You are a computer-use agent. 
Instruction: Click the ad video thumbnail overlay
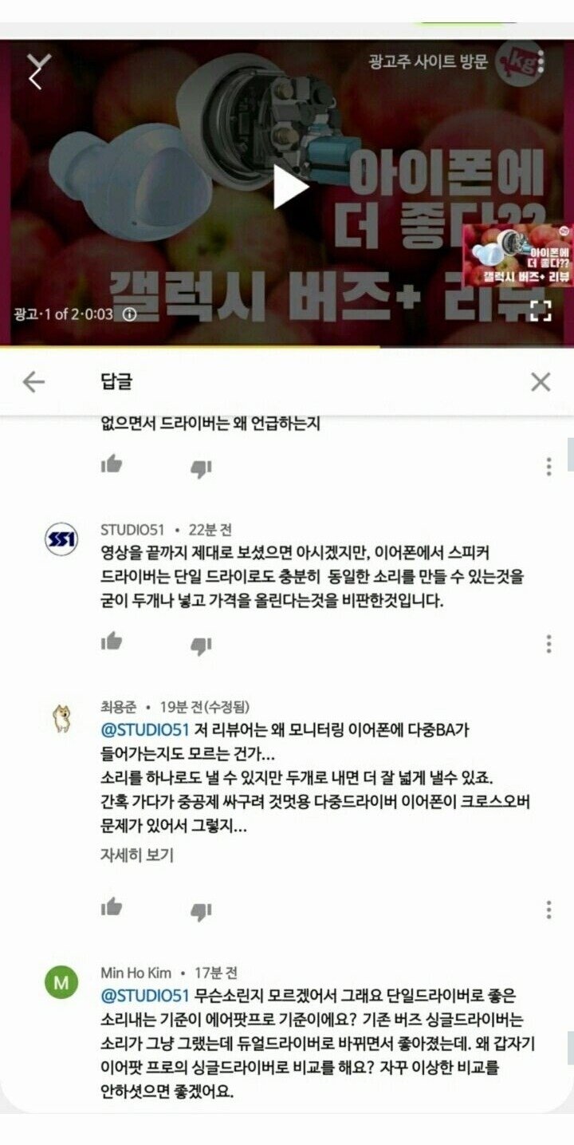tap(517, 255)
